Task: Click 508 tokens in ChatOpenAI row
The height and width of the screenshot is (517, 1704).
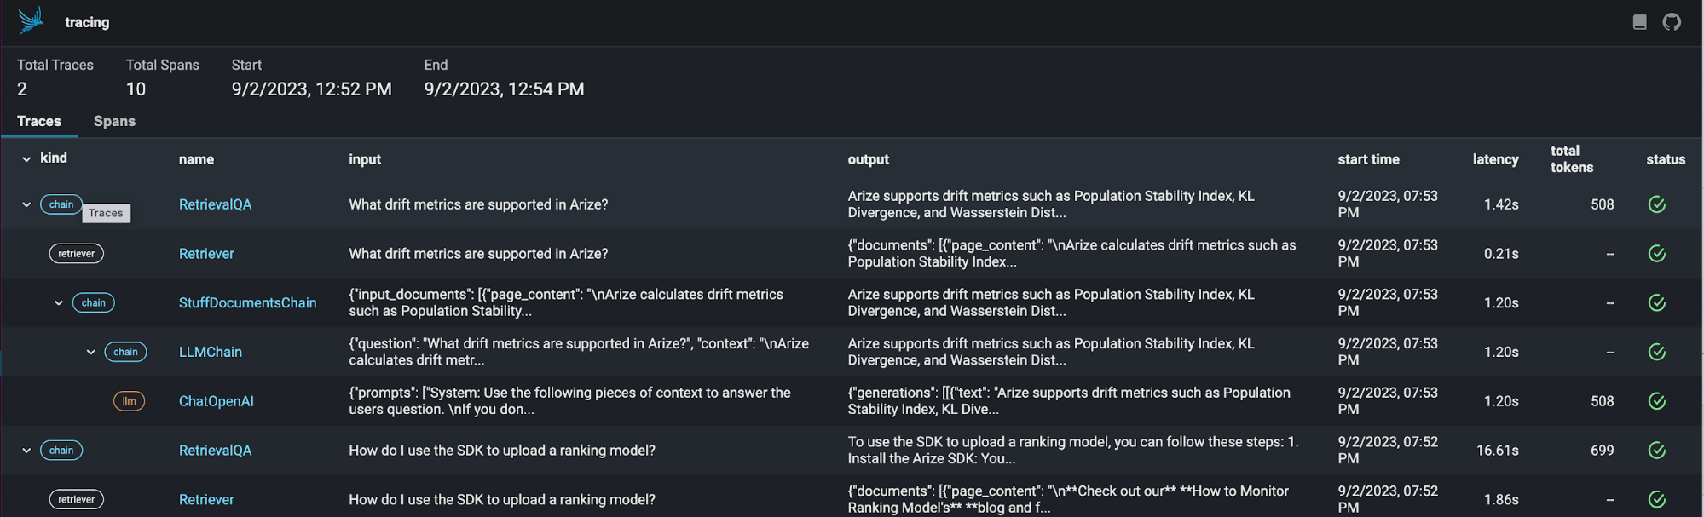Action: point(1602,401)
